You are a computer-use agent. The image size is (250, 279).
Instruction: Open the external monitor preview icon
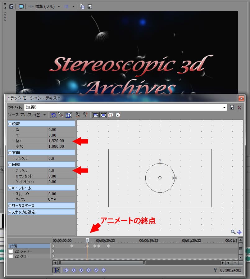coord(21,6)
